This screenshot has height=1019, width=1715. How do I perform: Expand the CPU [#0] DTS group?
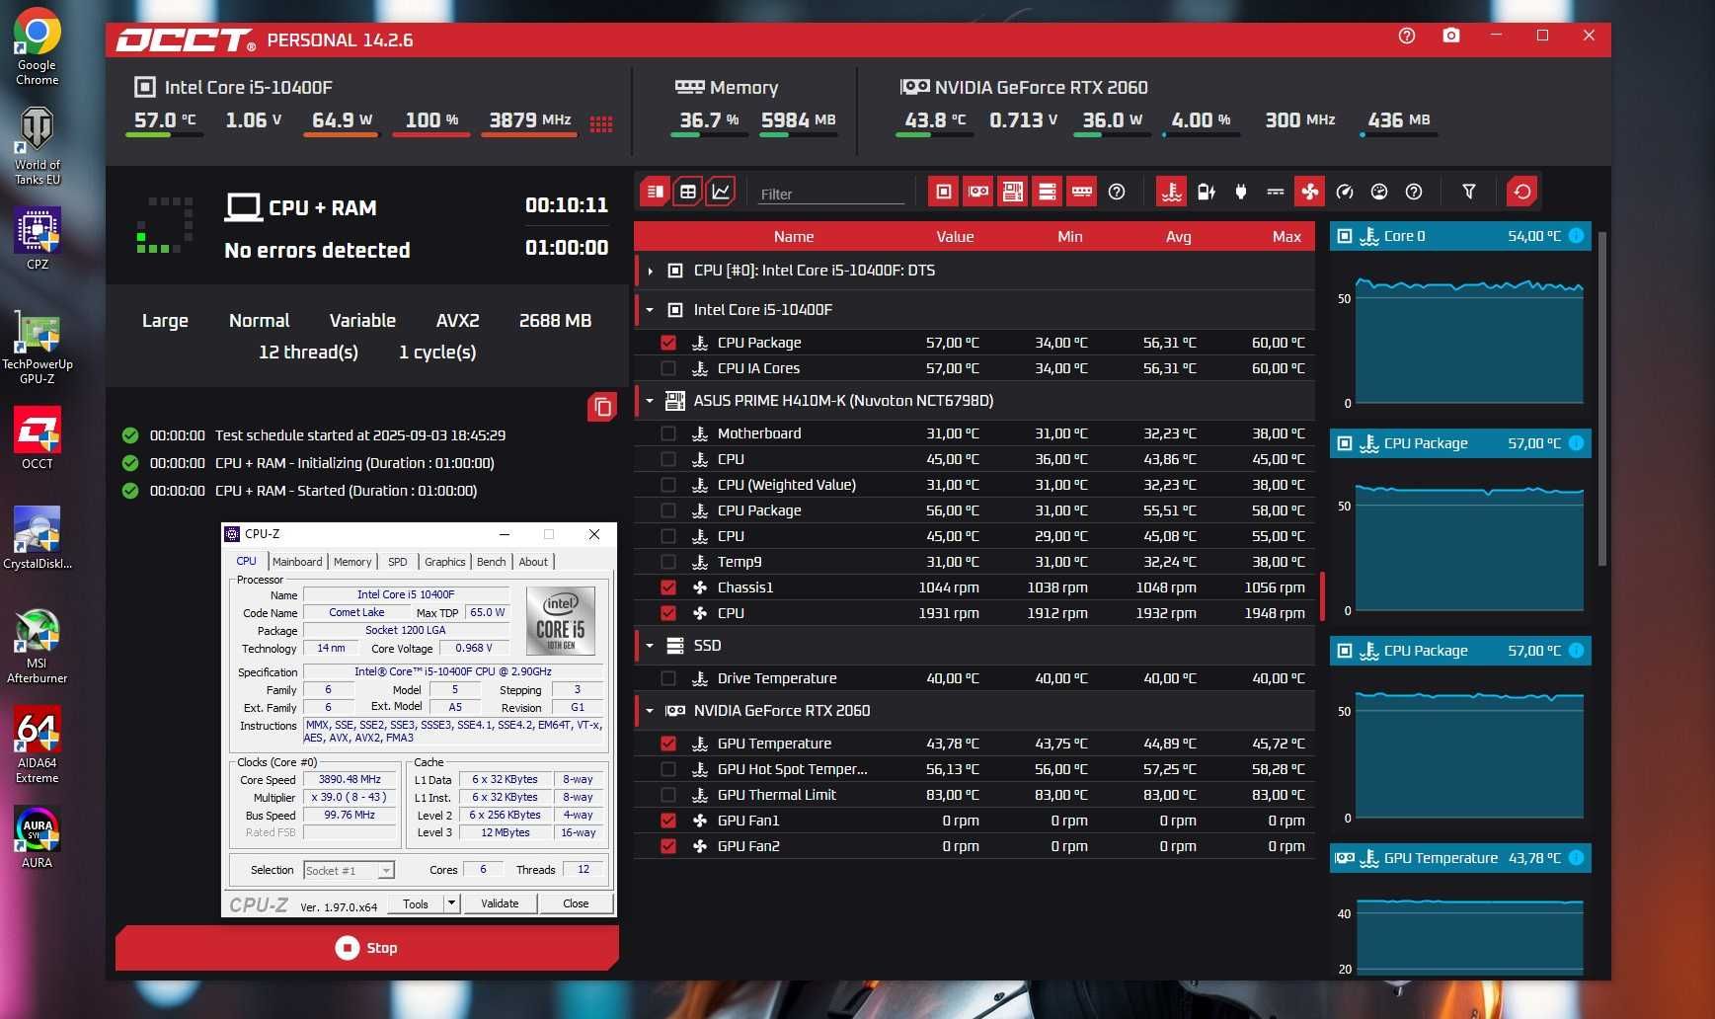click(650, 271)
